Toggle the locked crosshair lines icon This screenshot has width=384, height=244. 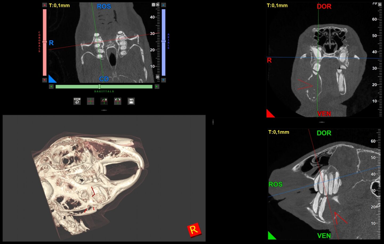click(104, 101)
